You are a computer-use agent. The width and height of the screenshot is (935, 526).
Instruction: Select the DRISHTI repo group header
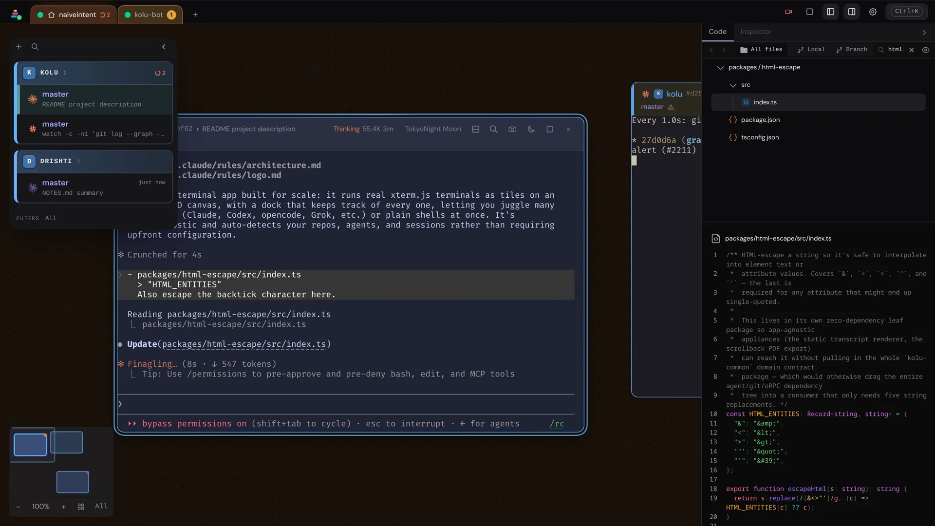pos(94,161)
